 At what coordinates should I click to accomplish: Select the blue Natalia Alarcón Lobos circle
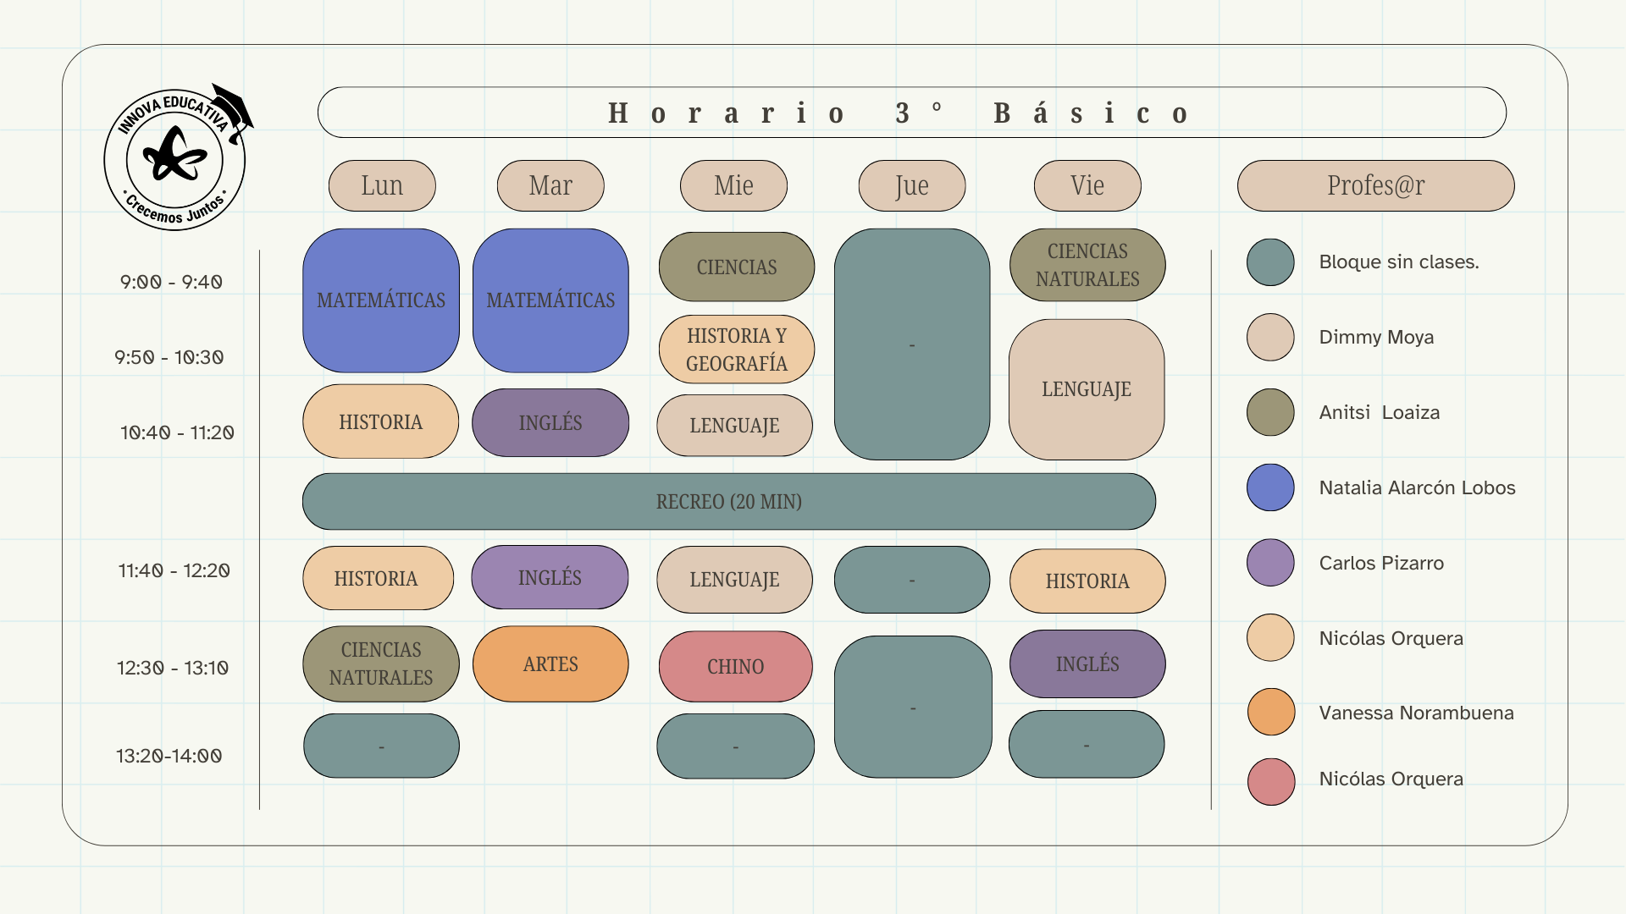(x=1270, y=487)
